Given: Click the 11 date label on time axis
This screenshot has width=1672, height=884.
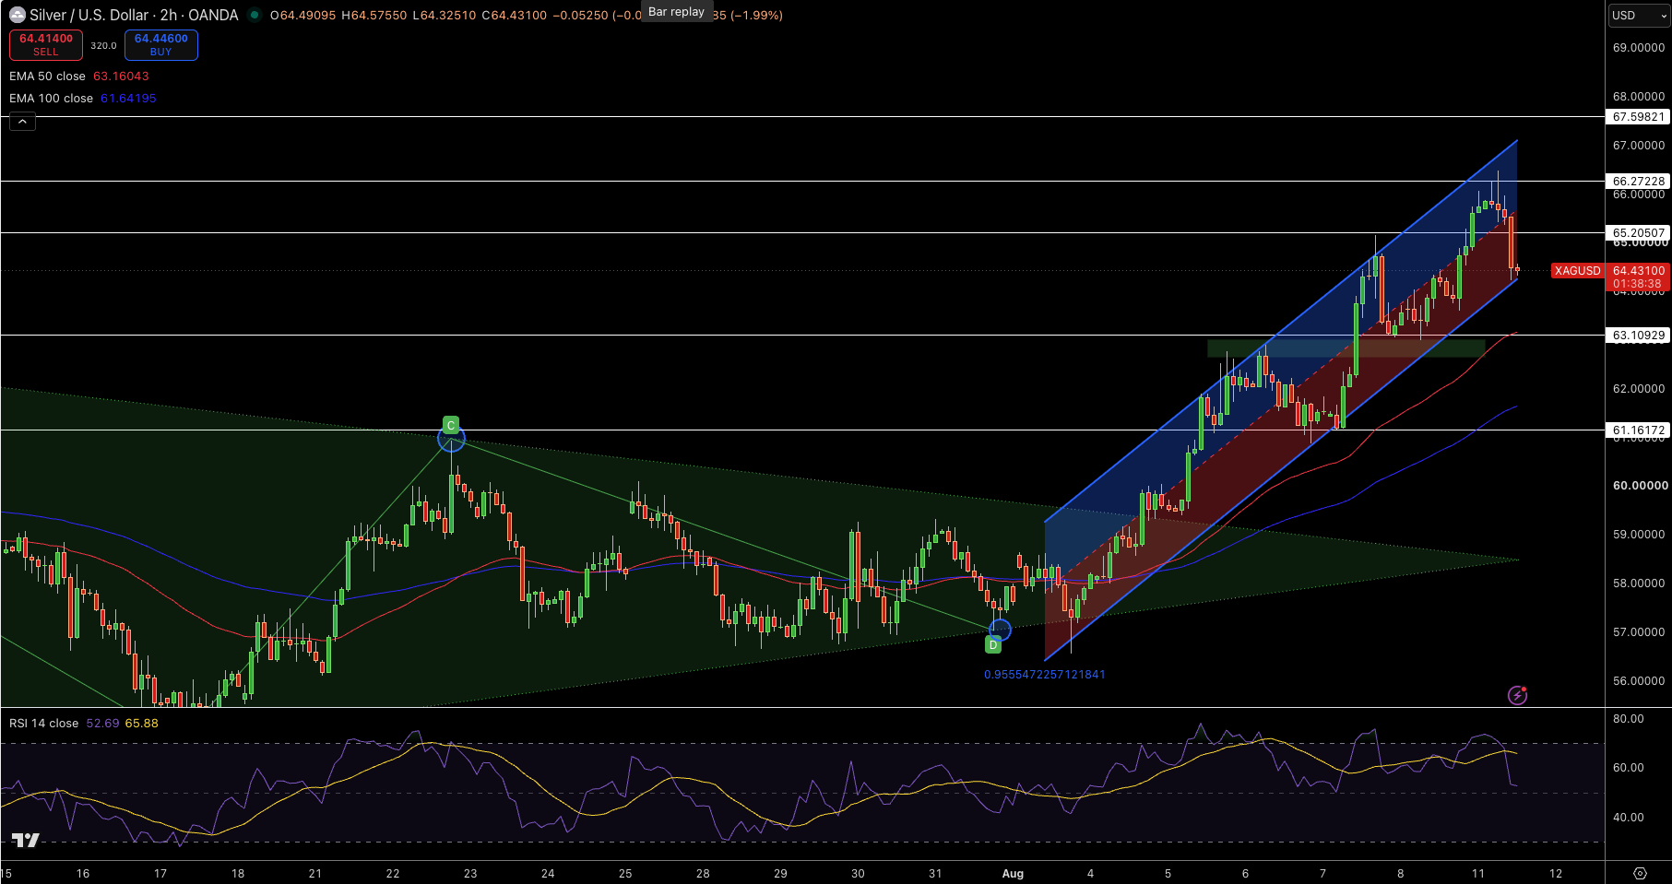Looking at the screenshot, I should click(1478, 874).
